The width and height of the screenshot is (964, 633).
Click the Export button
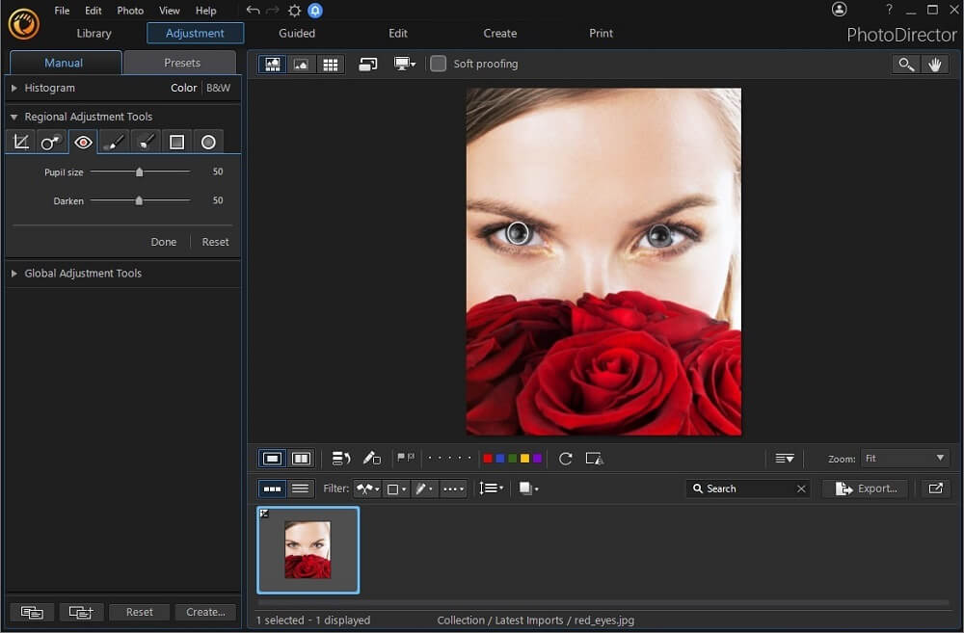click(865, 488)
